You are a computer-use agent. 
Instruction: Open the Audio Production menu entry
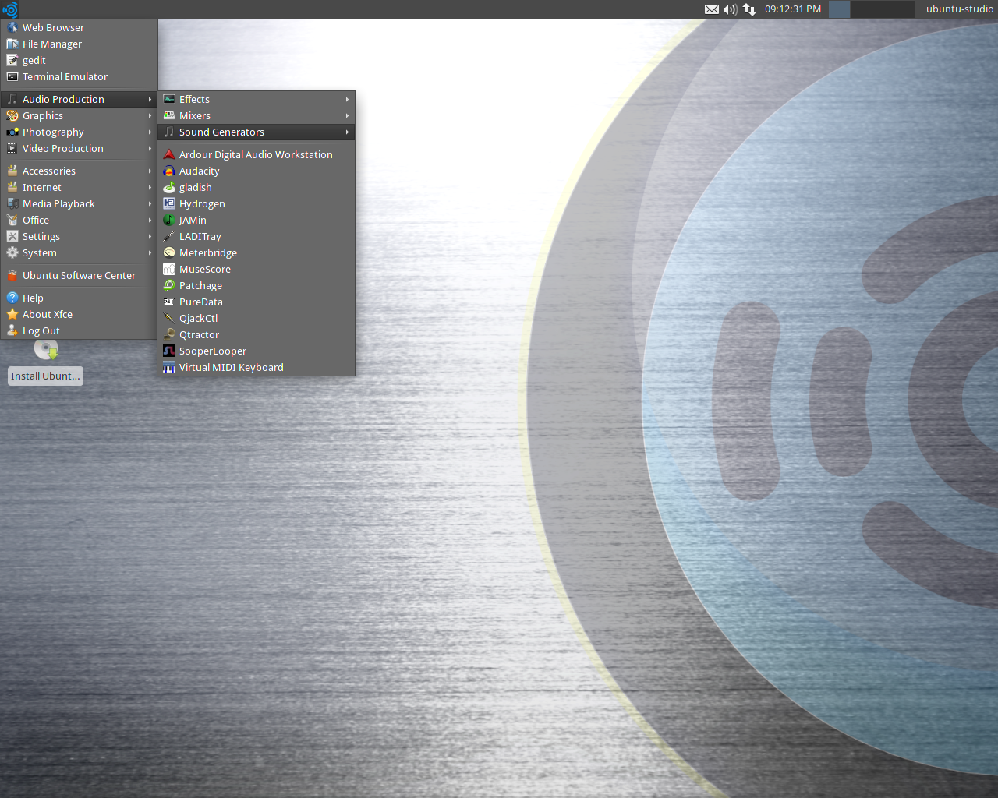pyautogui.click(x=80, y=99)
